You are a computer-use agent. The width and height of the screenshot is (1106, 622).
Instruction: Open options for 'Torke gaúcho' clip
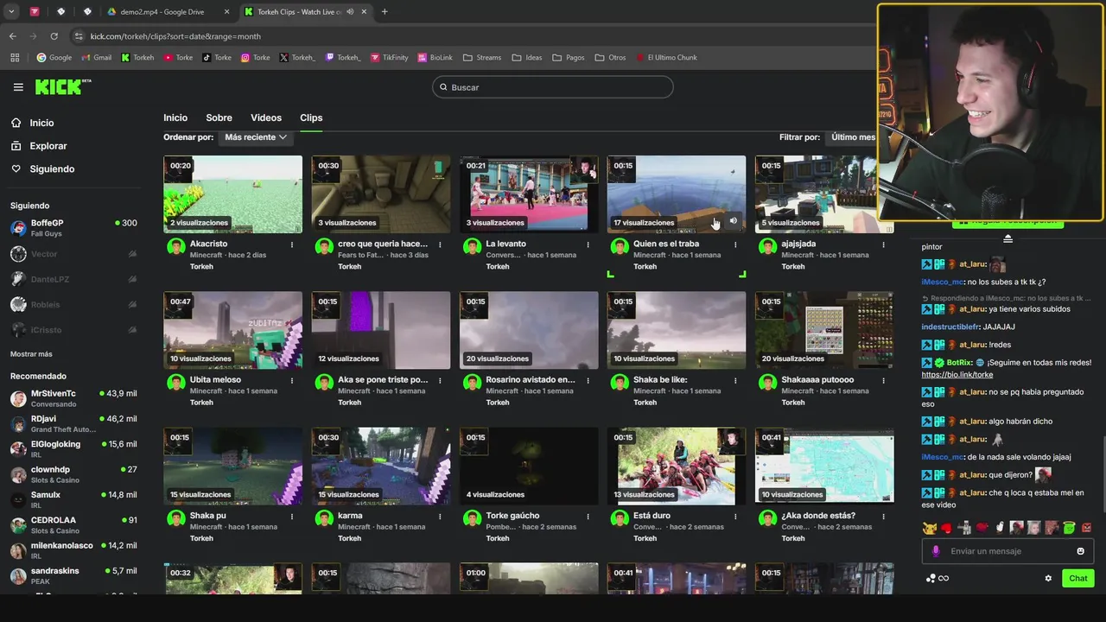(x=588, y=516)
